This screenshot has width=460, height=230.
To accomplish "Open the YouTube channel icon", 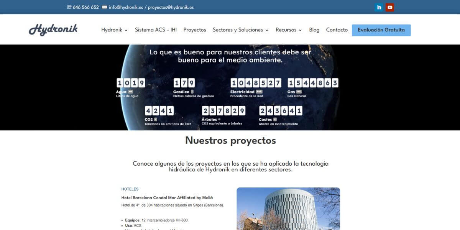I will click(390, 7).
